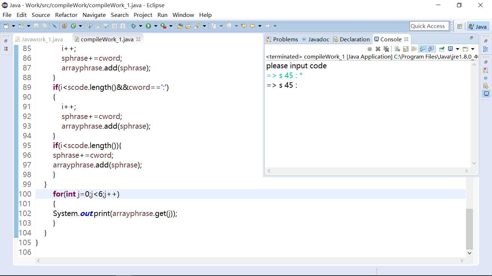Toggle Mark Occurrences toolbar button
The image size is (492, 276).
pos(98,26)
